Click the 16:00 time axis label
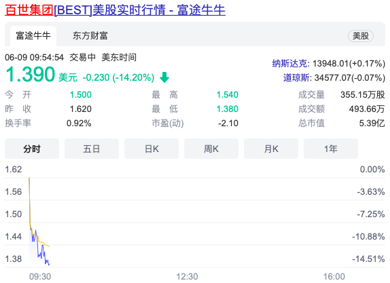The width and height of the screenshot is (390, 283). [x=334, y=276]
